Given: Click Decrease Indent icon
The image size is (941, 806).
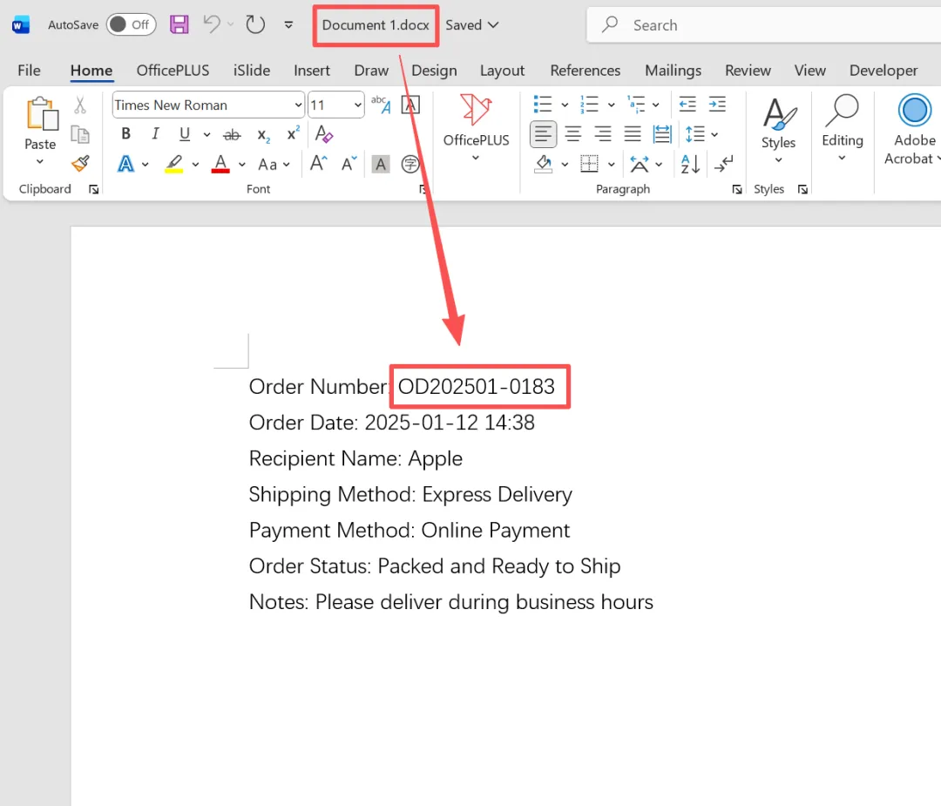Looking at the screenshot, I should pos(687,105).
